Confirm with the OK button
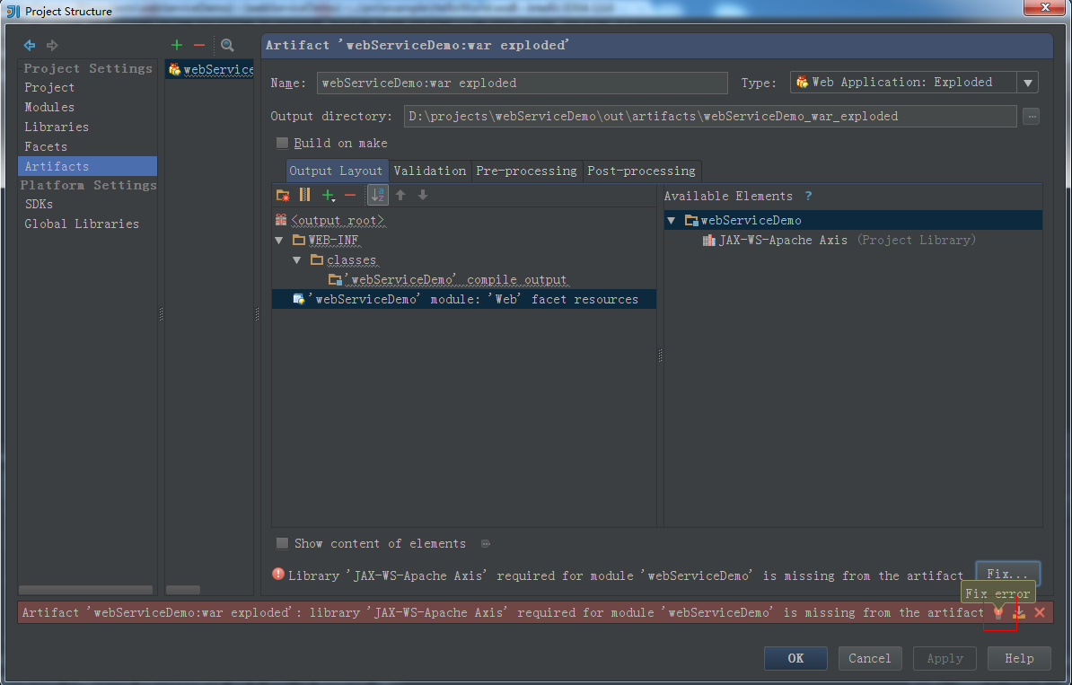Image resolution: width=1072 pixels, height=685 pixels. pyautogui.click(x=795, y=658)
